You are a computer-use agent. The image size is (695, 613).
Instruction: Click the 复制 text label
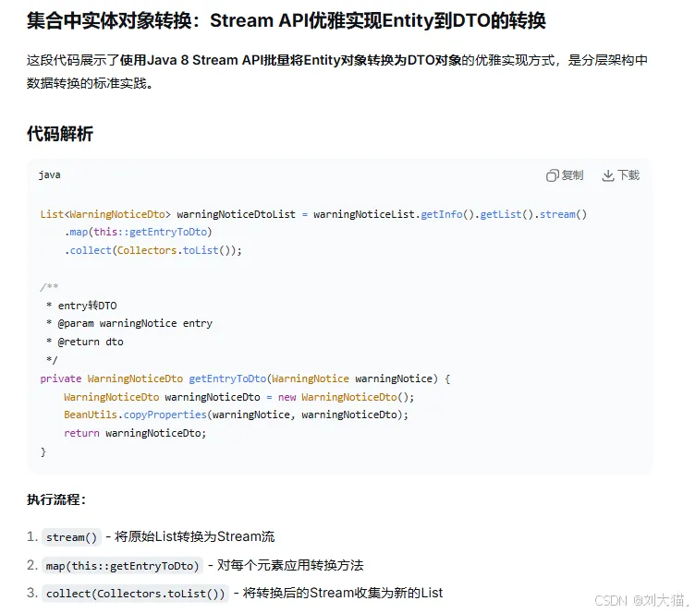(572, 175)
